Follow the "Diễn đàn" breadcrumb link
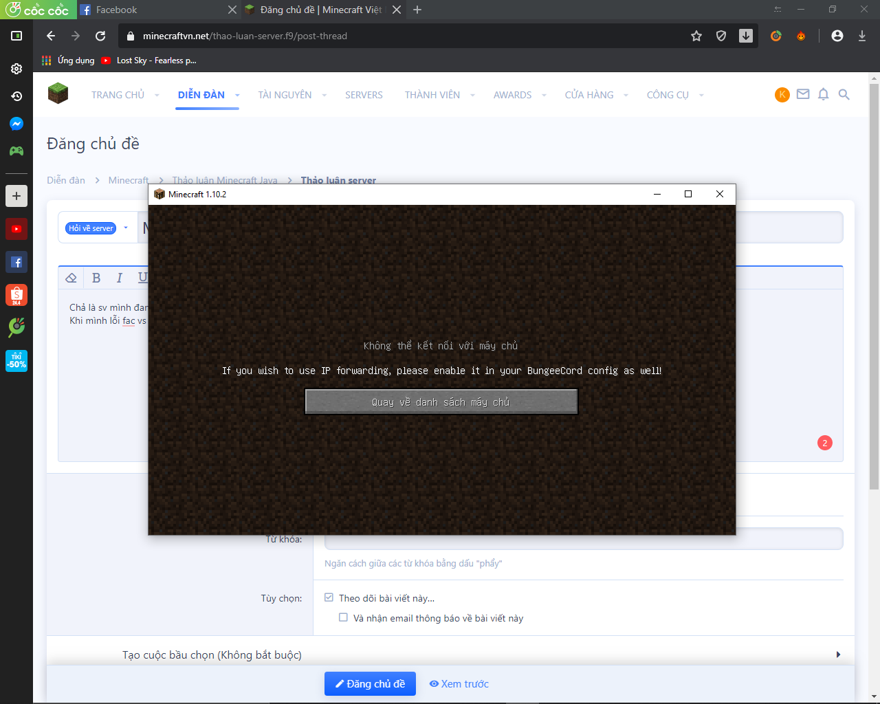880x704 pixels. click(66, 180)
